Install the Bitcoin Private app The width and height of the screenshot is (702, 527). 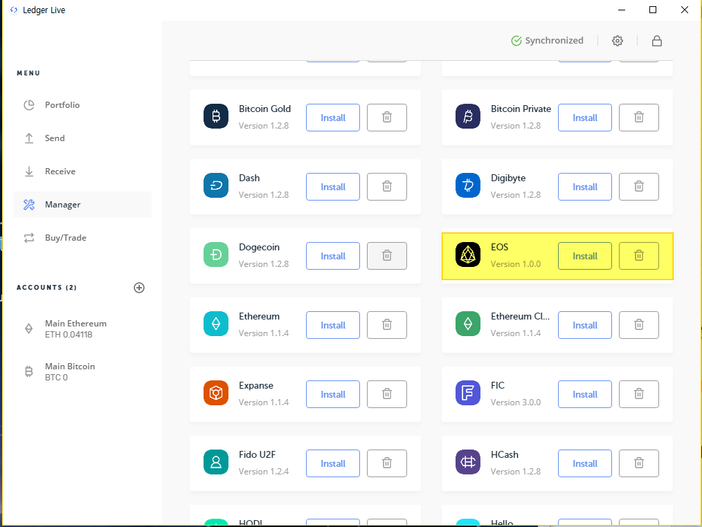585,118
